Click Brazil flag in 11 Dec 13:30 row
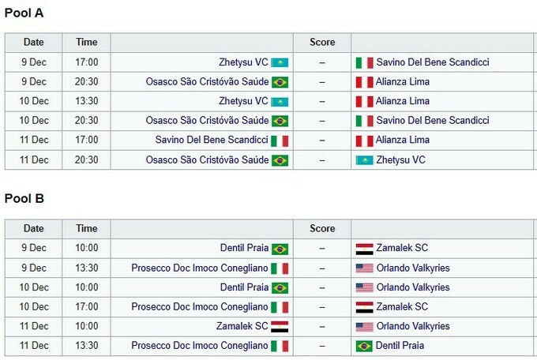Screen dimensions: 537x360 (364, 346)
